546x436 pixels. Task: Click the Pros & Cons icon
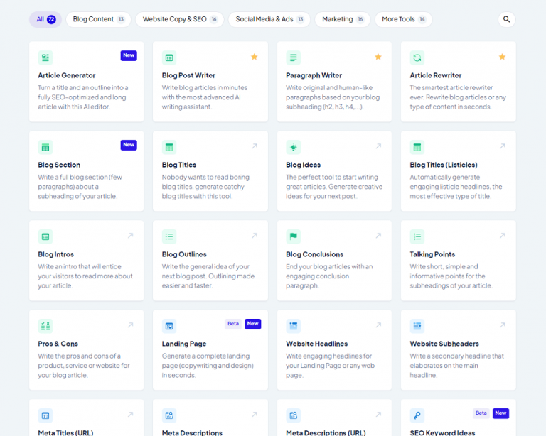45,326
